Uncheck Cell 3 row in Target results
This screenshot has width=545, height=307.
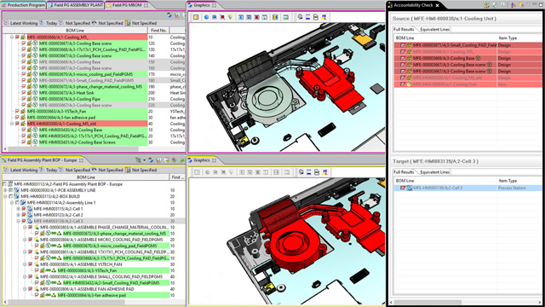click(x=403, y=188)
